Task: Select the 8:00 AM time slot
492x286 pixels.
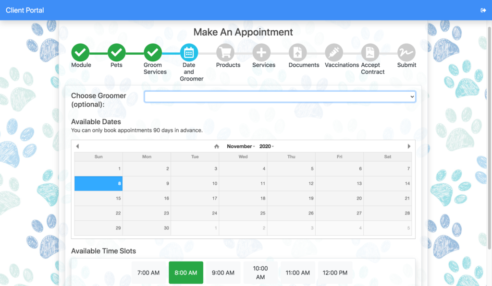Action: point(186,273)
